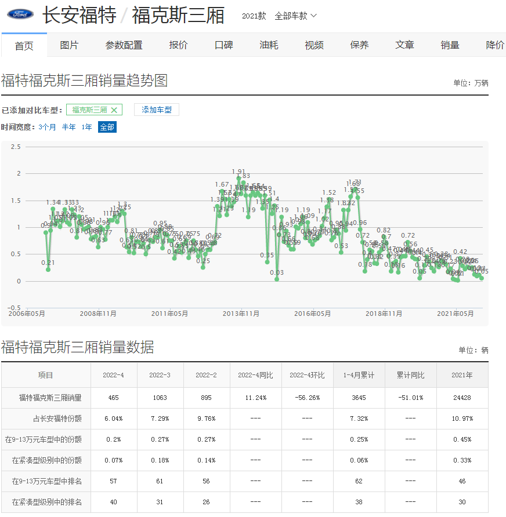Image resolution: width=506 pixels, height=517 pixels.
Task: Open the 2021款 model year selector
Action: pos(254,16)
